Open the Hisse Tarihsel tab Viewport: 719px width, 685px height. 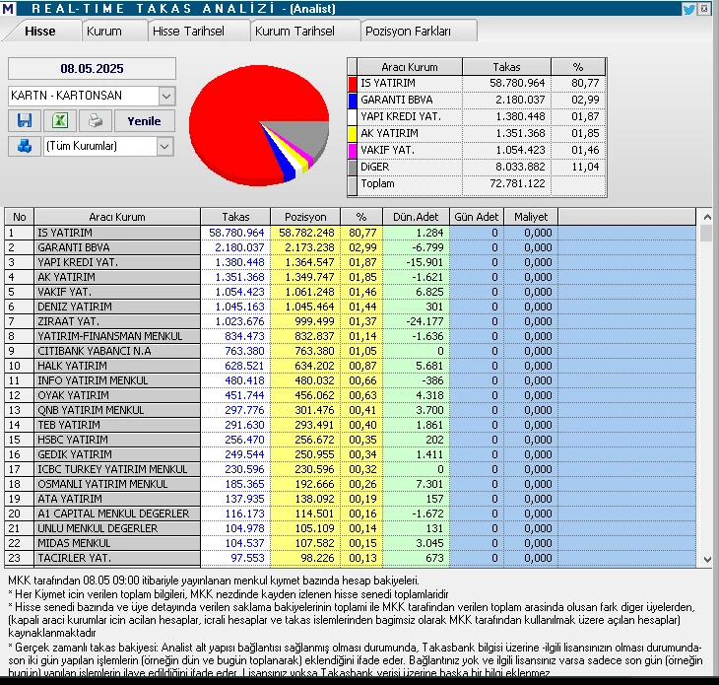pos(188,32)
